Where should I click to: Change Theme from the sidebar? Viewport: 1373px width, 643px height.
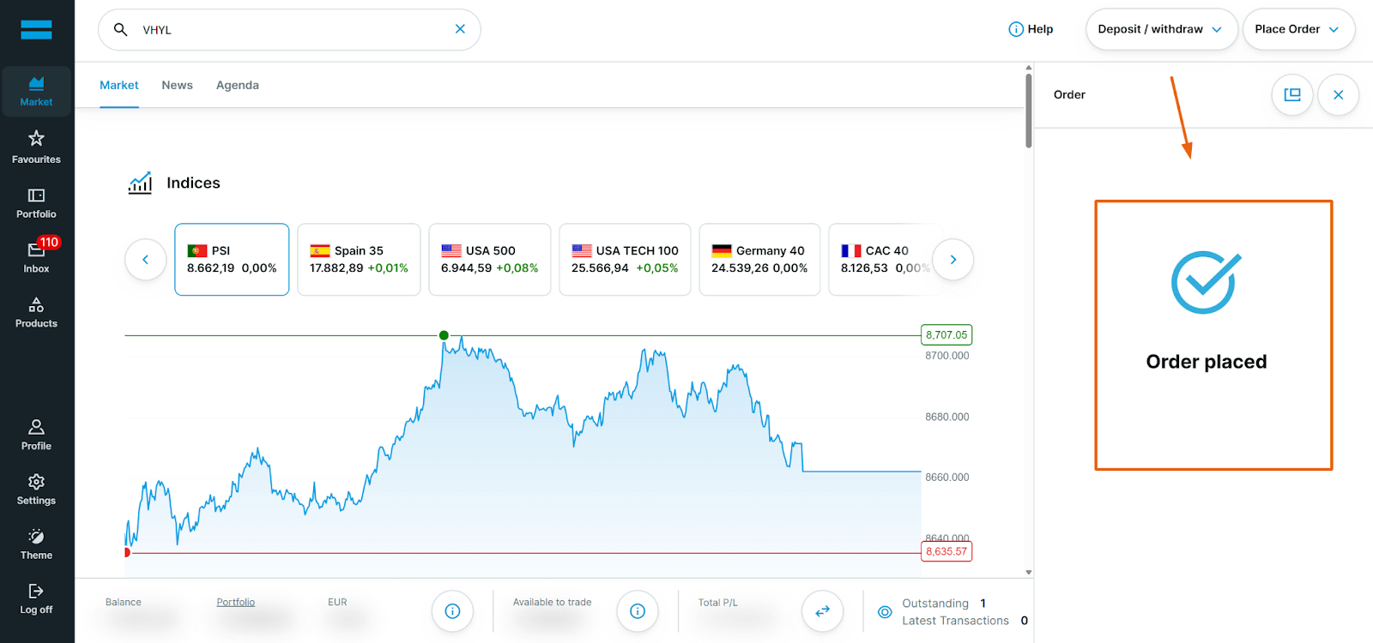36,544
